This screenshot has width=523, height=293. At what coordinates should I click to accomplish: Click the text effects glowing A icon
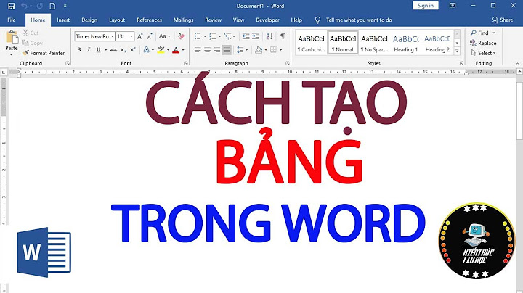click(x=146, y=50)
